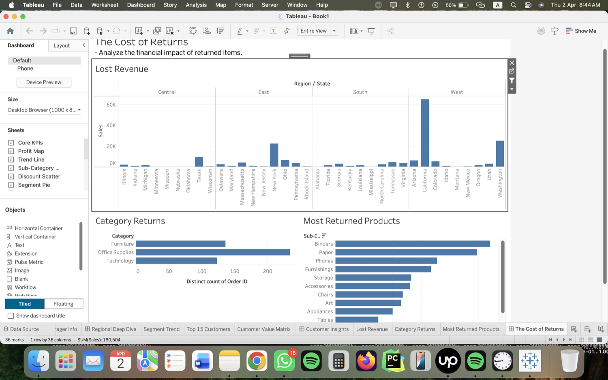
Task: Select the Phone layout in device list
Action: click(x=25, y=69)
